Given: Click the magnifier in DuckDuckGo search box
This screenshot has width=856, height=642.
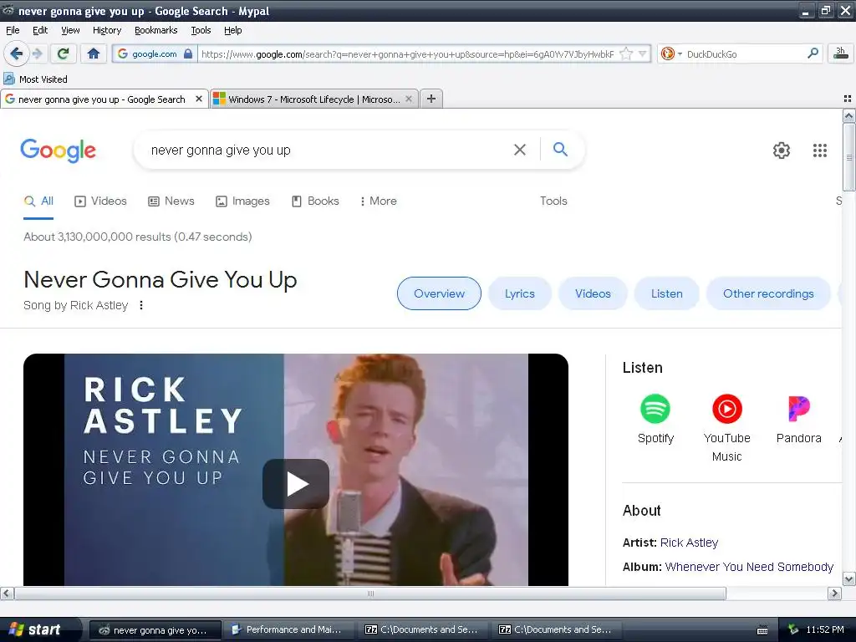Looking at the screenshot, I should [x=813, y=53].
